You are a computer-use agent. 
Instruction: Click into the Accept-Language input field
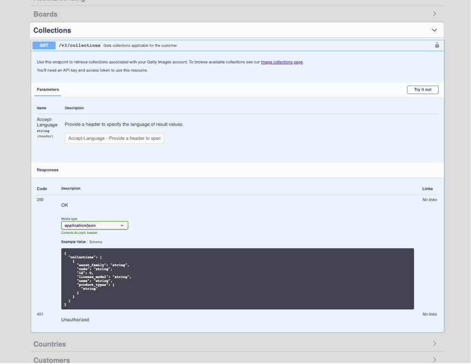coord(114,138)
